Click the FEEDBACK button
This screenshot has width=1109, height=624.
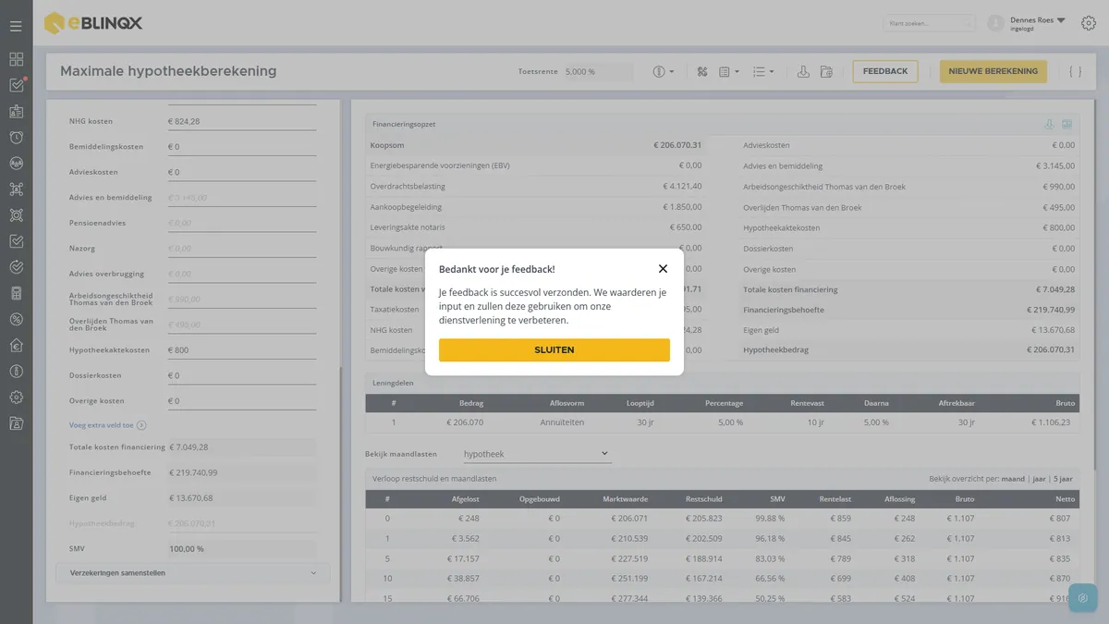[885, 71]
